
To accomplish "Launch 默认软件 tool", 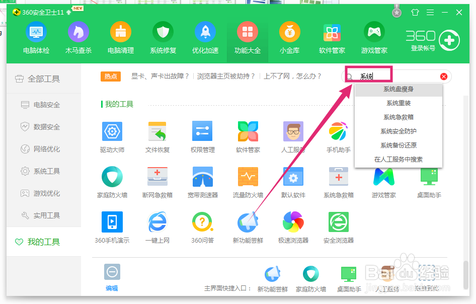I will (x=293, y=182).
